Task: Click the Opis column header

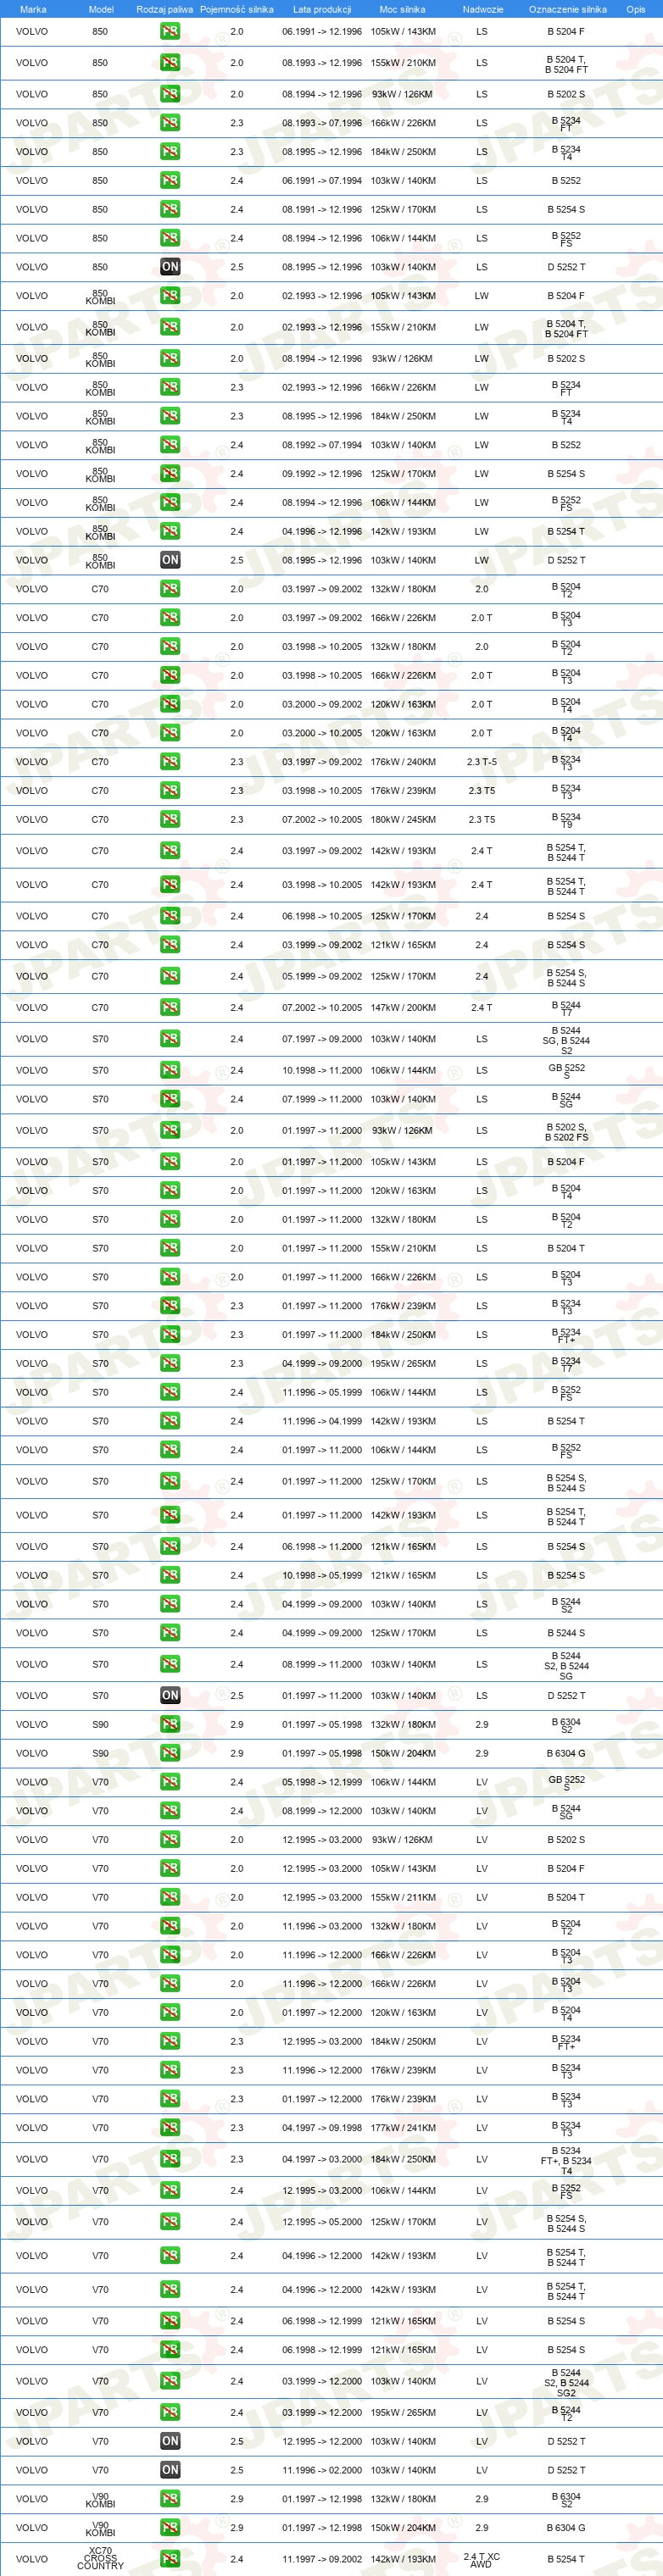Action: pos(636,9)
